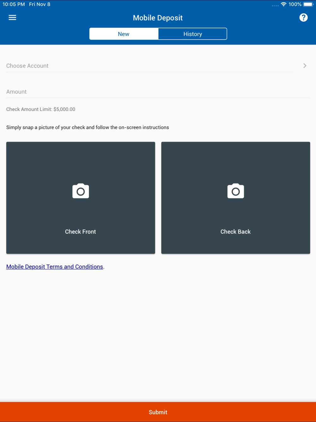Open Mobile Deposit Terms and Conditions link
The width and height of the screenshot is (316, 422).
coord(55,267)
